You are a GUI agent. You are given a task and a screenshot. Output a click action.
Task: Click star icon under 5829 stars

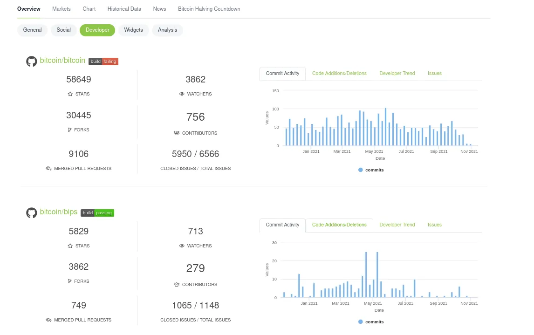(x=70, y=246)
